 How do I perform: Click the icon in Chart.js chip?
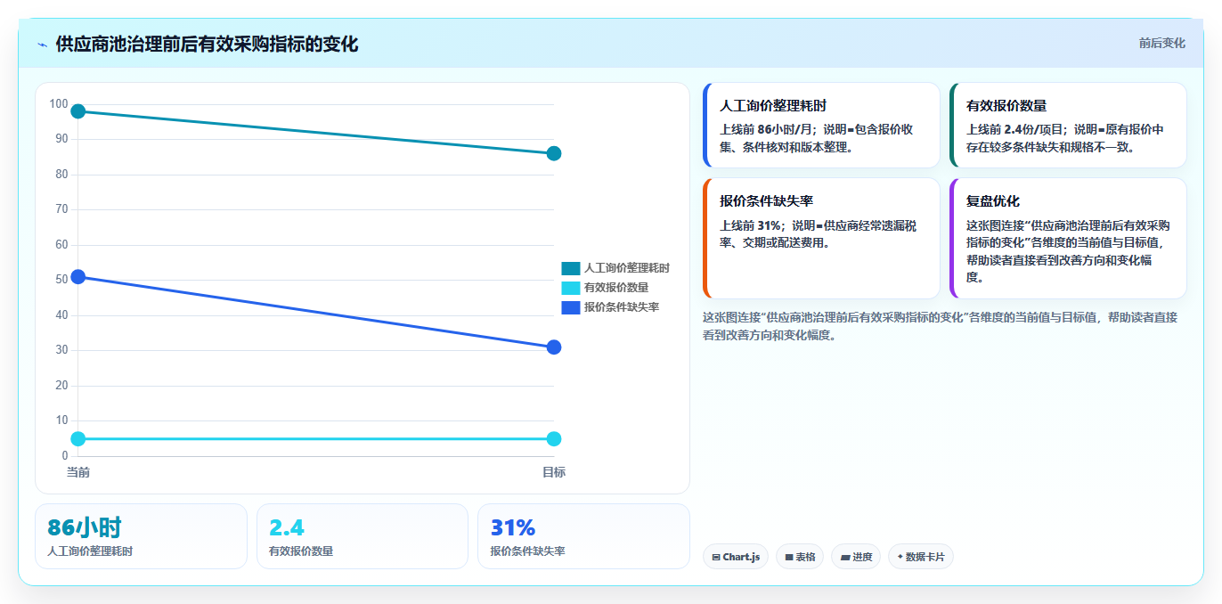[x=716, y=558]
